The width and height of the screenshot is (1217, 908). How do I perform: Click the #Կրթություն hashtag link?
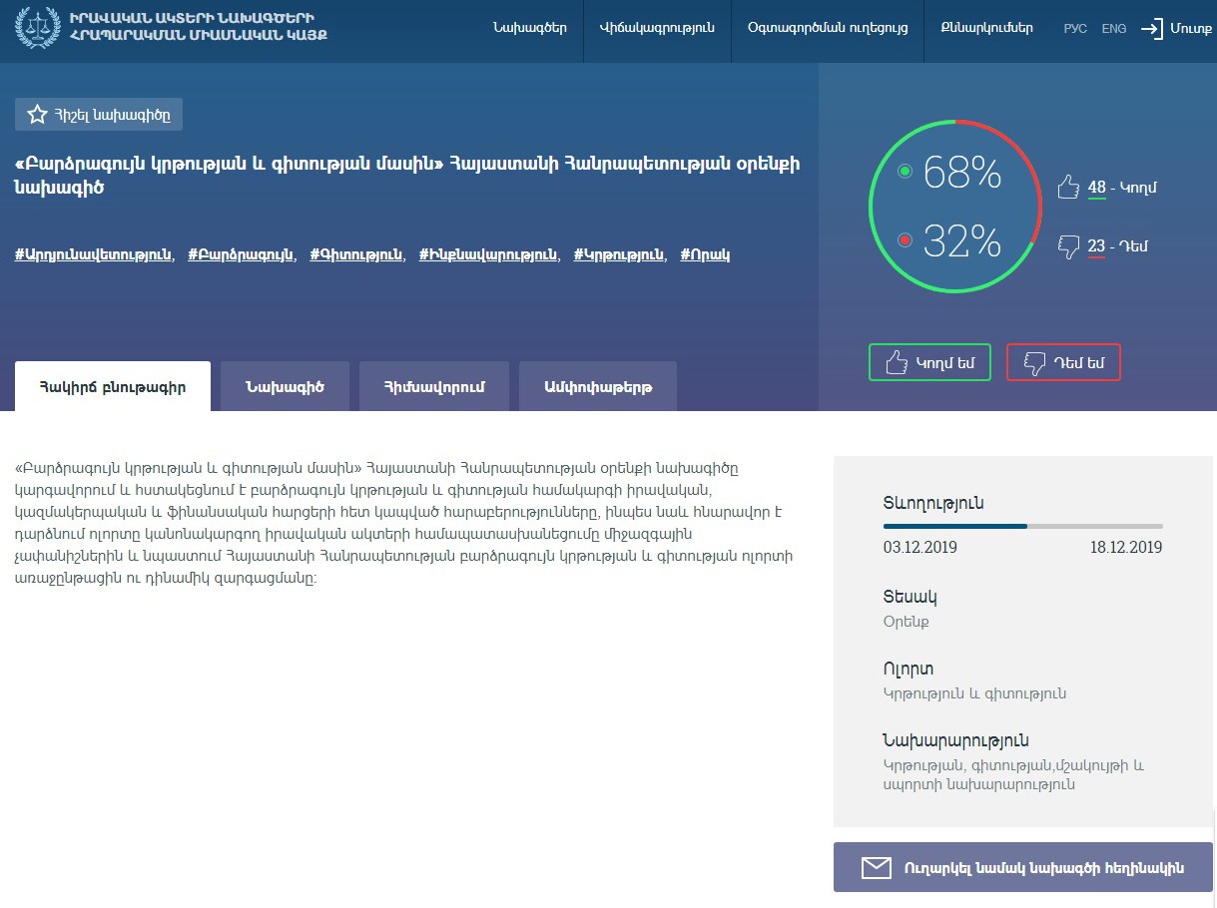click(619, 255)
